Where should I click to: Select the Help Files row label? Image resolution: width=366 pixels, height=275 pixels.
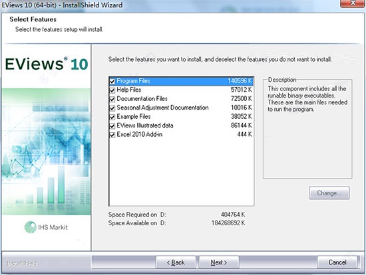(129, 90)
